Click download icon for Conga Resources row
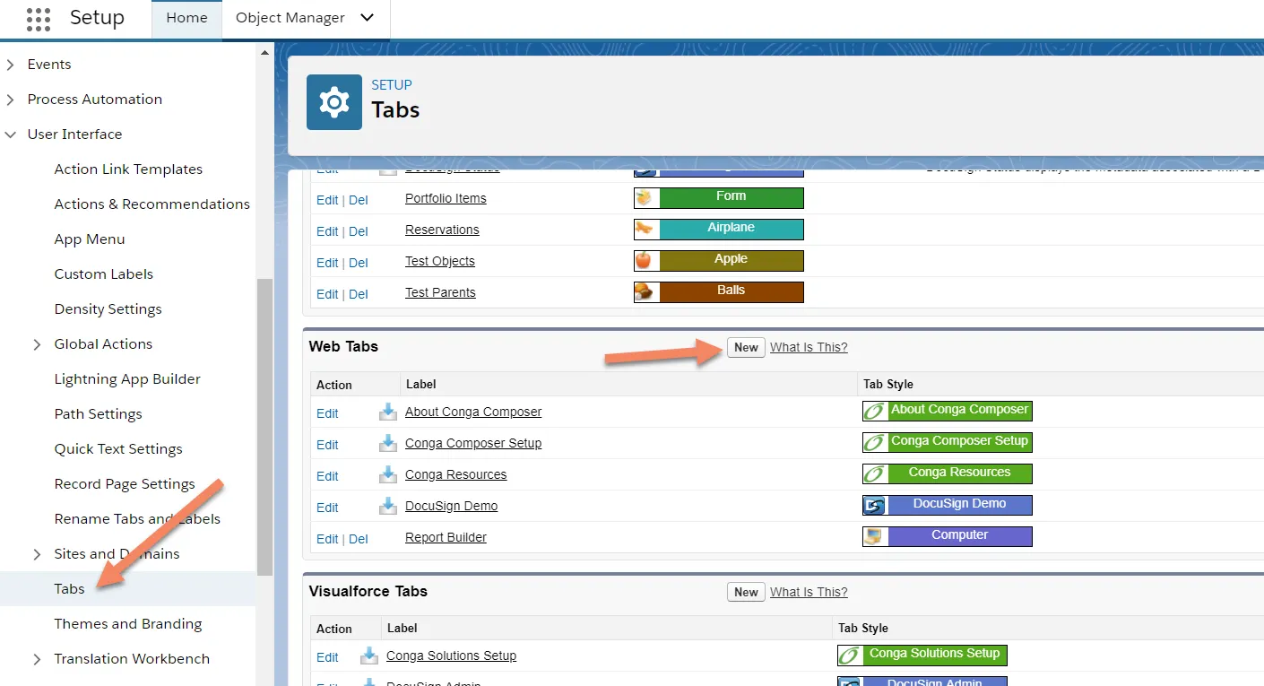Viewport: 1264px width, 686px height. (388, 474)
